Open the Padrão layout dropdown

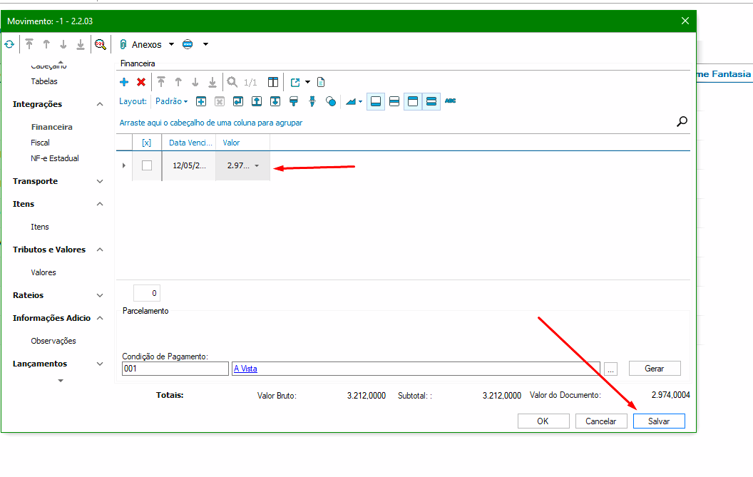[171, 101]
